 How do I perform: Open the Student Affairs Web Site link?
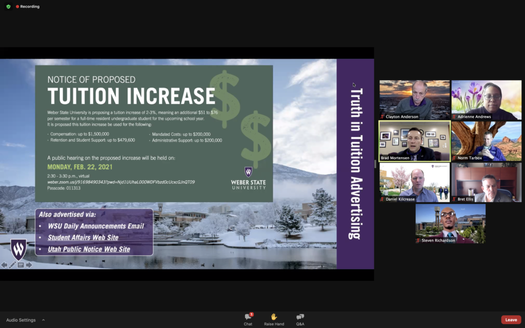pos(83,238)
